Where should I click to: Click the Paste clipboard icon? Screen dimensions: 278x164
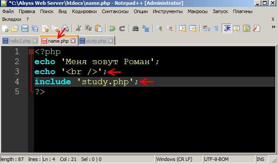99,28
